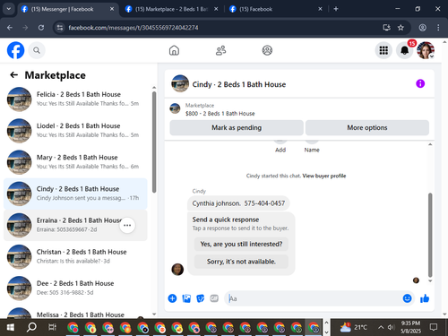
Task: Open More options for the listing
Action: pos(367,127)
